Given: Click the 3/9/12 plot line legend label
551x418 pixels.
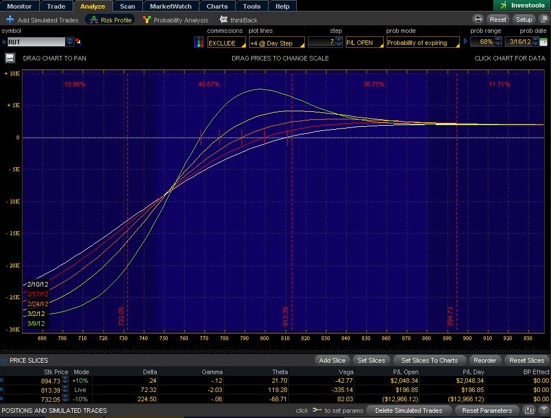Looking at the screenshot, I should click(x=36, y=323).
